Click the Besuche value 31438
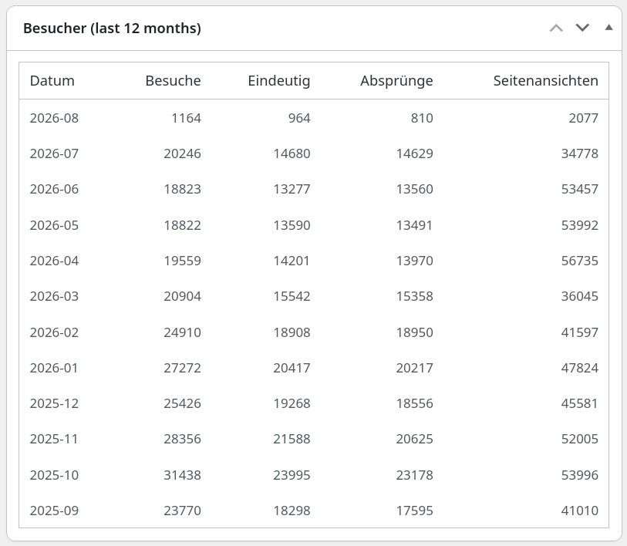Screen dimensions: 627x546 pyautogui.click(x=182, y=475)
